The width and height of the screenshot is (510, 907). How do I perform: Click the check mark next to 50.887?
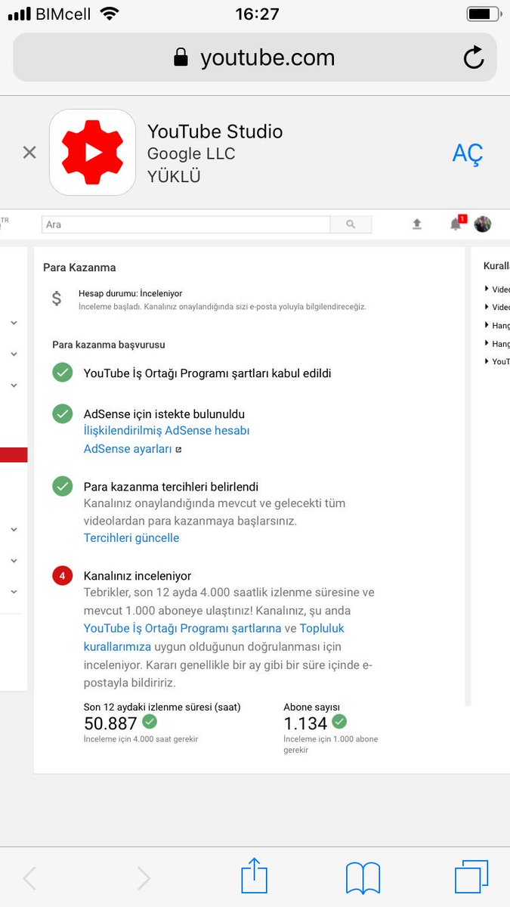pyautogui.click(x=150, y=722)
